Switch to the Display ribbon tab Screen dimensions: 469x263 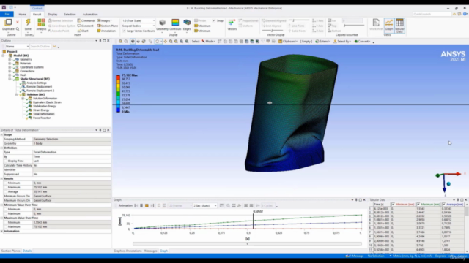coord(53,15)
